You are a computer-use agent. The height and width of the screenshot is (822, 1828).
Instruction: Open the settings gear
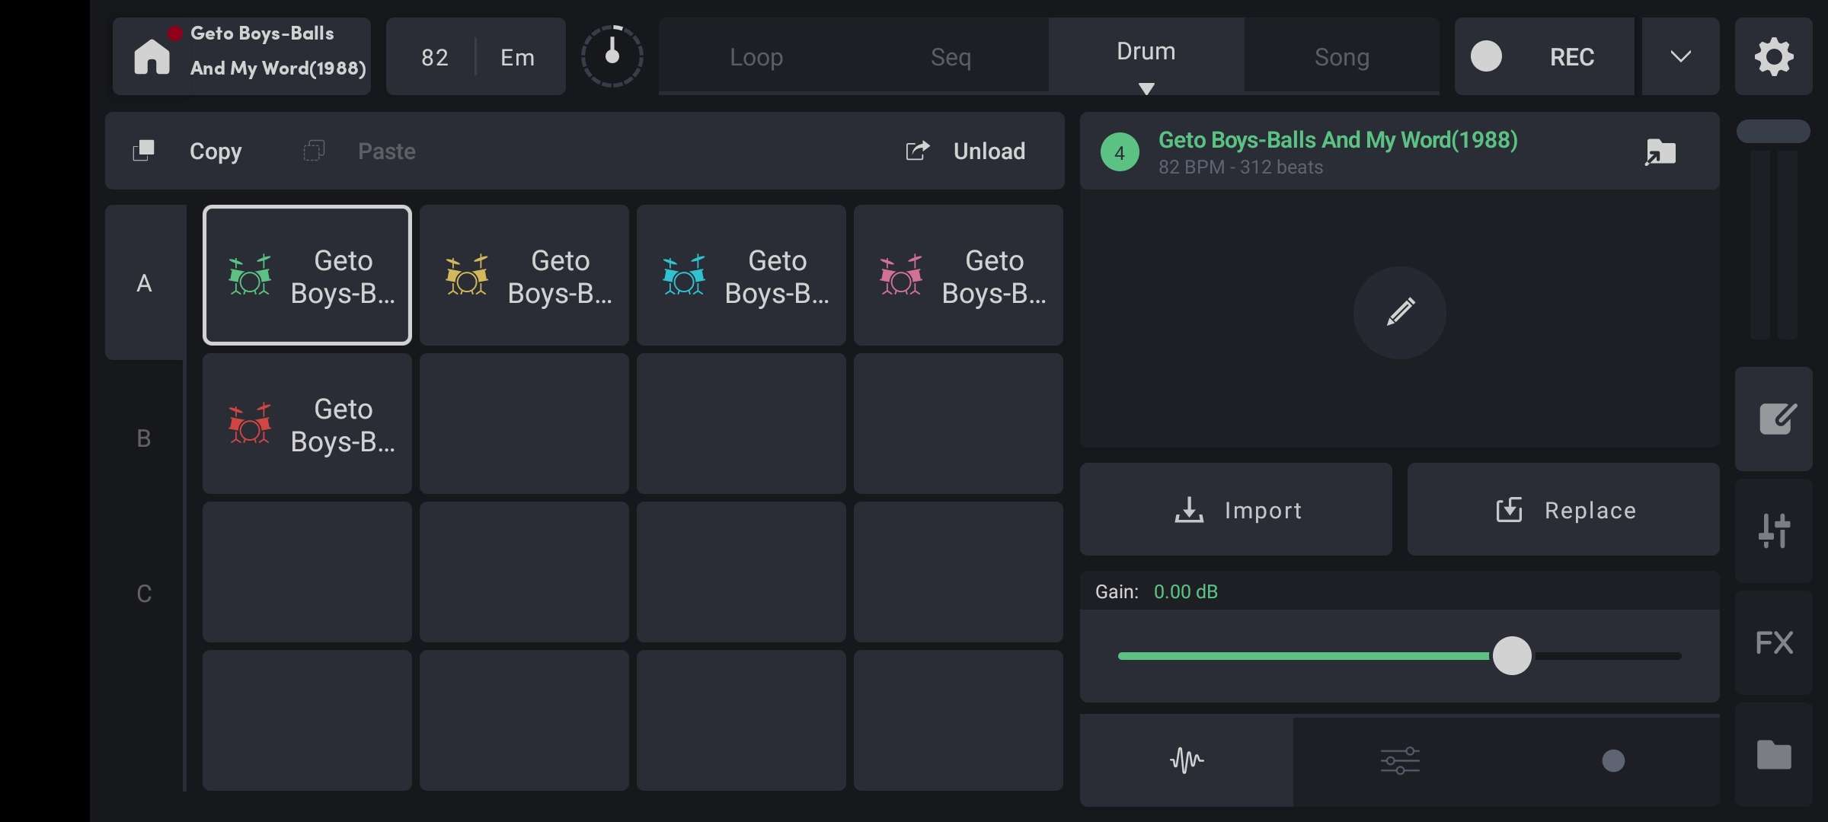point(1774,56)
